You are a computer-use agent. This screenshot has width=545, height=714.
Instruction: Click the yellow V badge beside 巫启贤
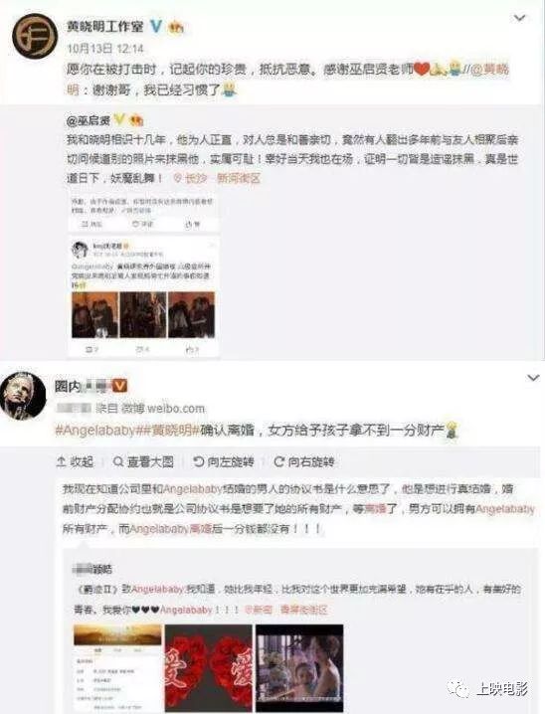click(118, 119)
